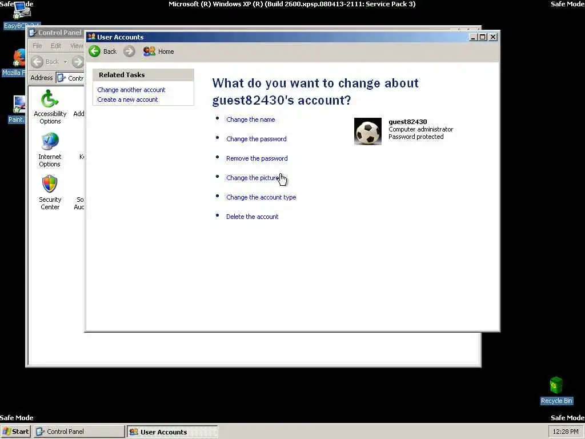Click the Related Tasks panel header
The width and height of the screenshot is (585, 439).
click(143, 75)
